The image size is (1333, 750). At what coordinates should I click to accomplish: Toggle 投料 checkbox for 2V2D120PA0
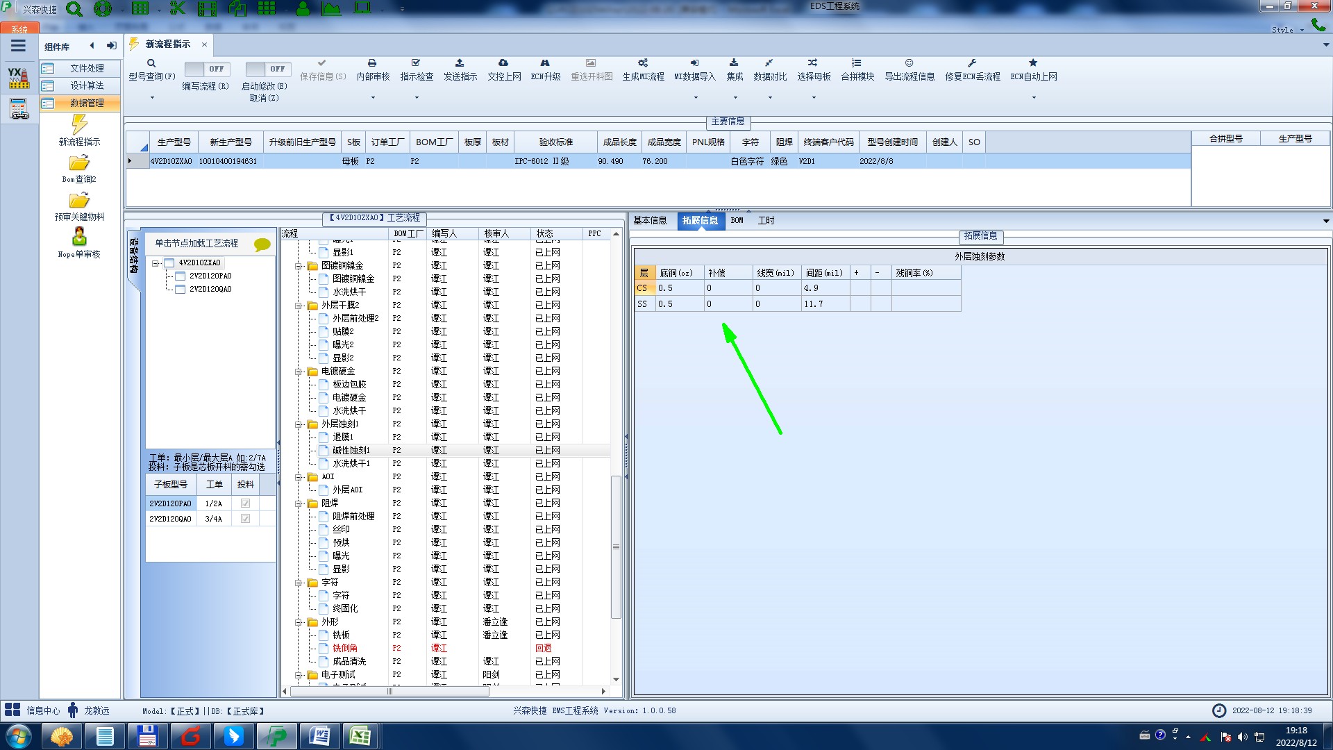(245, 503)
